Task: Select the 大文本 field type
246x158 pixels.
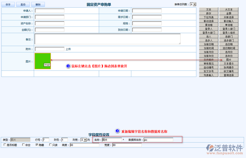Action: 228,10
